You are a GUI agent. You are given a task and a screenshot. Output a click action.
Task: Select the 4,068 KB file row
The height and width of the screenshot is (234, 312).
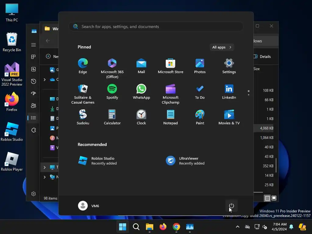point(264,128)
